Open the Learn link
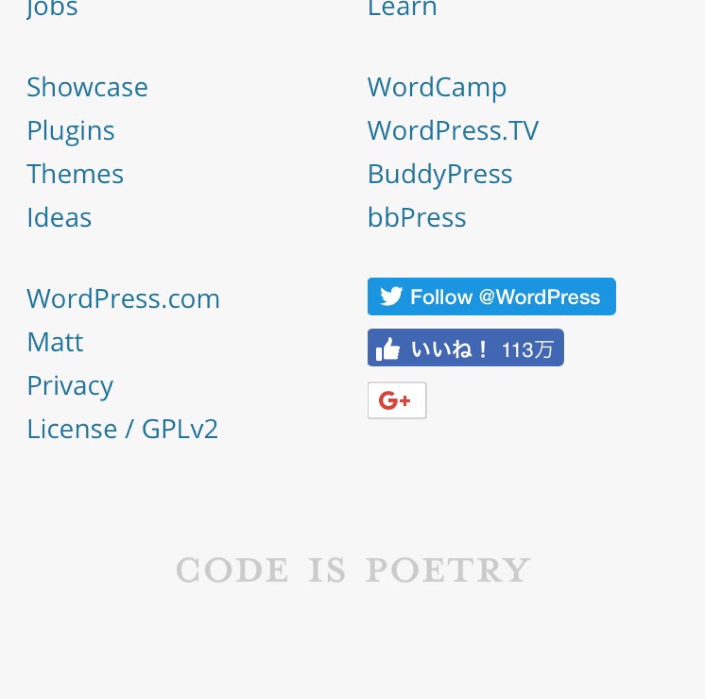The width and height of the screenshot is (705, 699). [402, 7]
